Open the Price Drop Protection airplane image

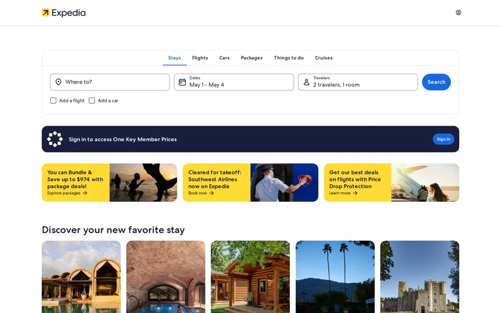click(x=425, y=183)
